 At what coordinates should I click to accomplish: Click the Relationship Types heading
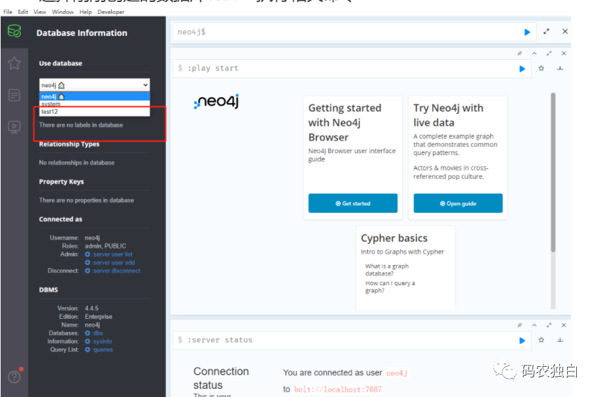[69, 144]
